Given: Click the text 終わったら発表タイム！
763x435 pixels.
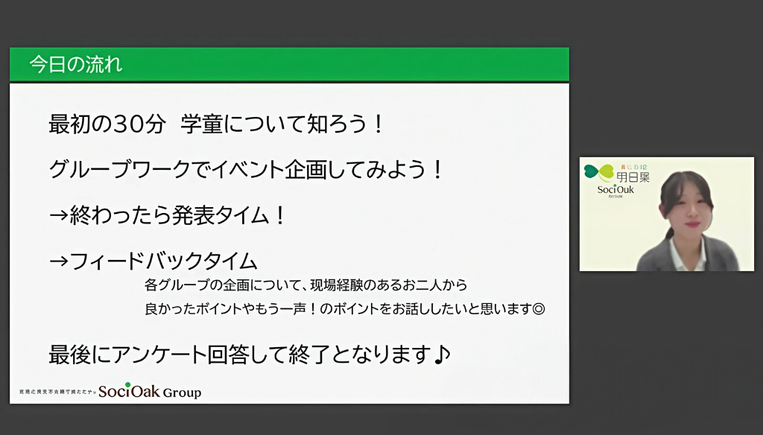Looking at the screenshot, I should point(178,216).
